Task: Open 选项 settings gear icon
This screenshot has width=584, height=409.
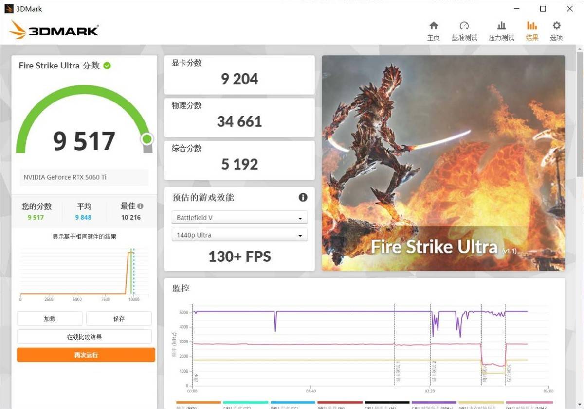Action: [556, 26]
